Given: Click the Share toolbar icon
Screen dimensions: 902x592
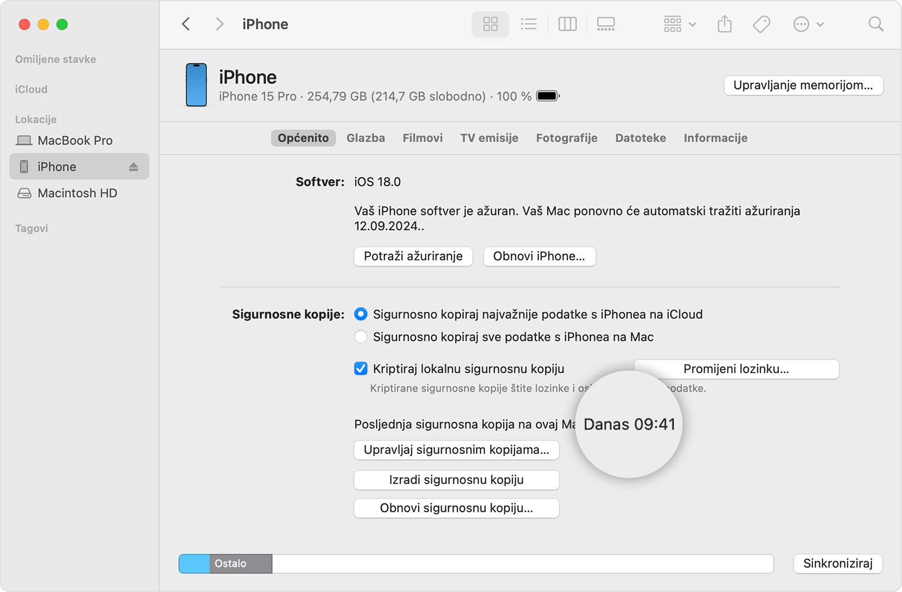Looking at the screenshot, I should [x=724, y=24].
